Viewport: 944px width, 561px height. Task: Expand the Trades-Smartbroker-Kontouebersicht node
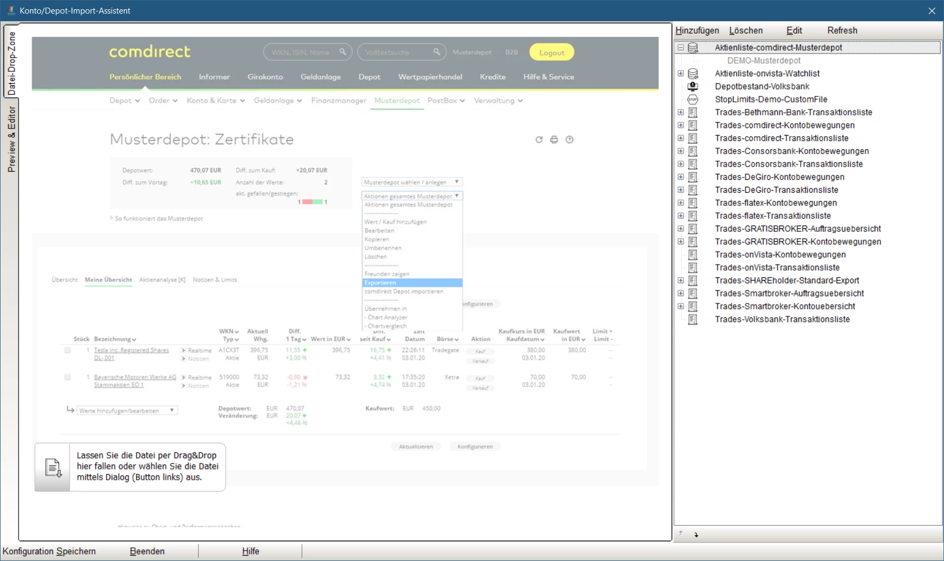(x=681, y=307)
